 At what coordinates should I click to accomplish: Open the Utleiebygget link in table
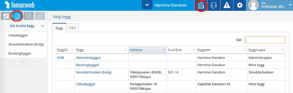click(x=85, y=84)
